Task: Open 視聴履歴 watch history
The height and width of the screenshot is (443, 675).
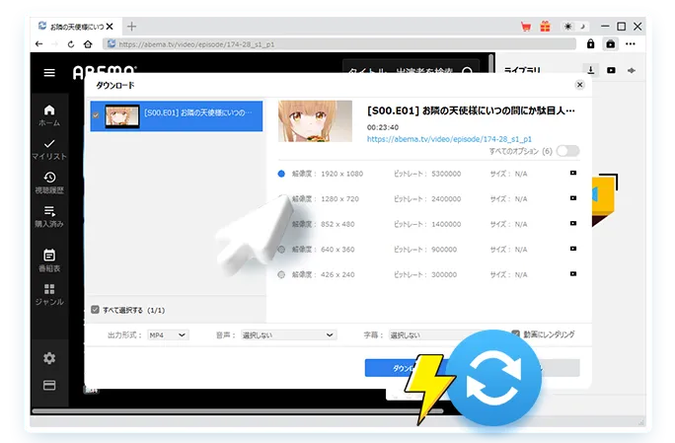Action: (x=49, y=183)
